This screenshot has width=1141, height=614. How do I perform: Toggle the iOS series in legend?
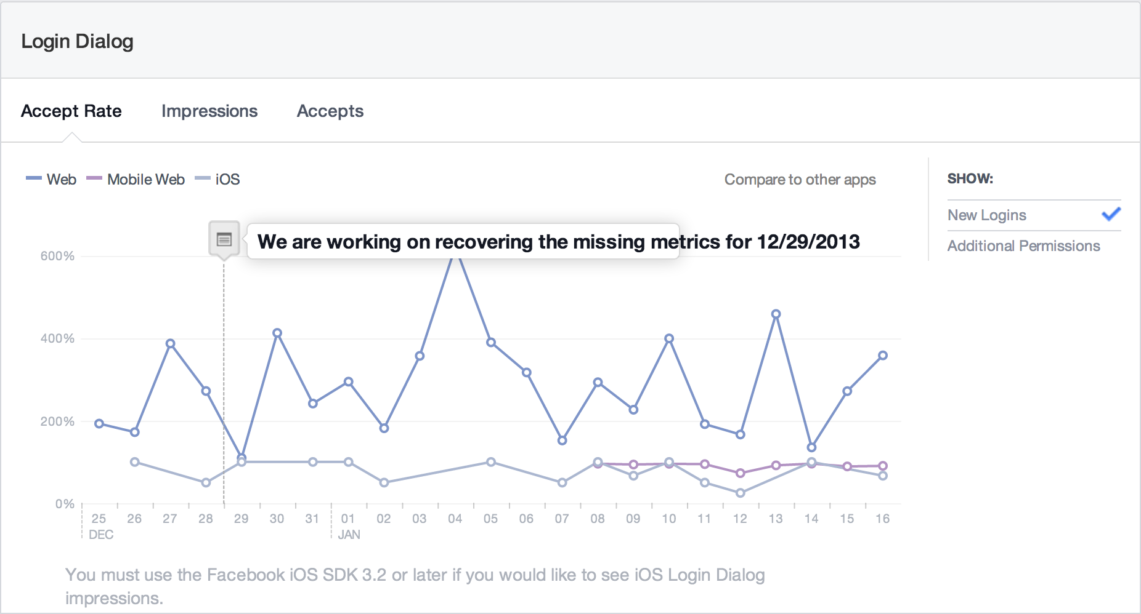pos(227,180)
